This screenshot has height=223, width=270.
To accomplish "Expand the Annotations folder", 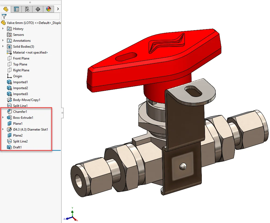I will 3,41.
